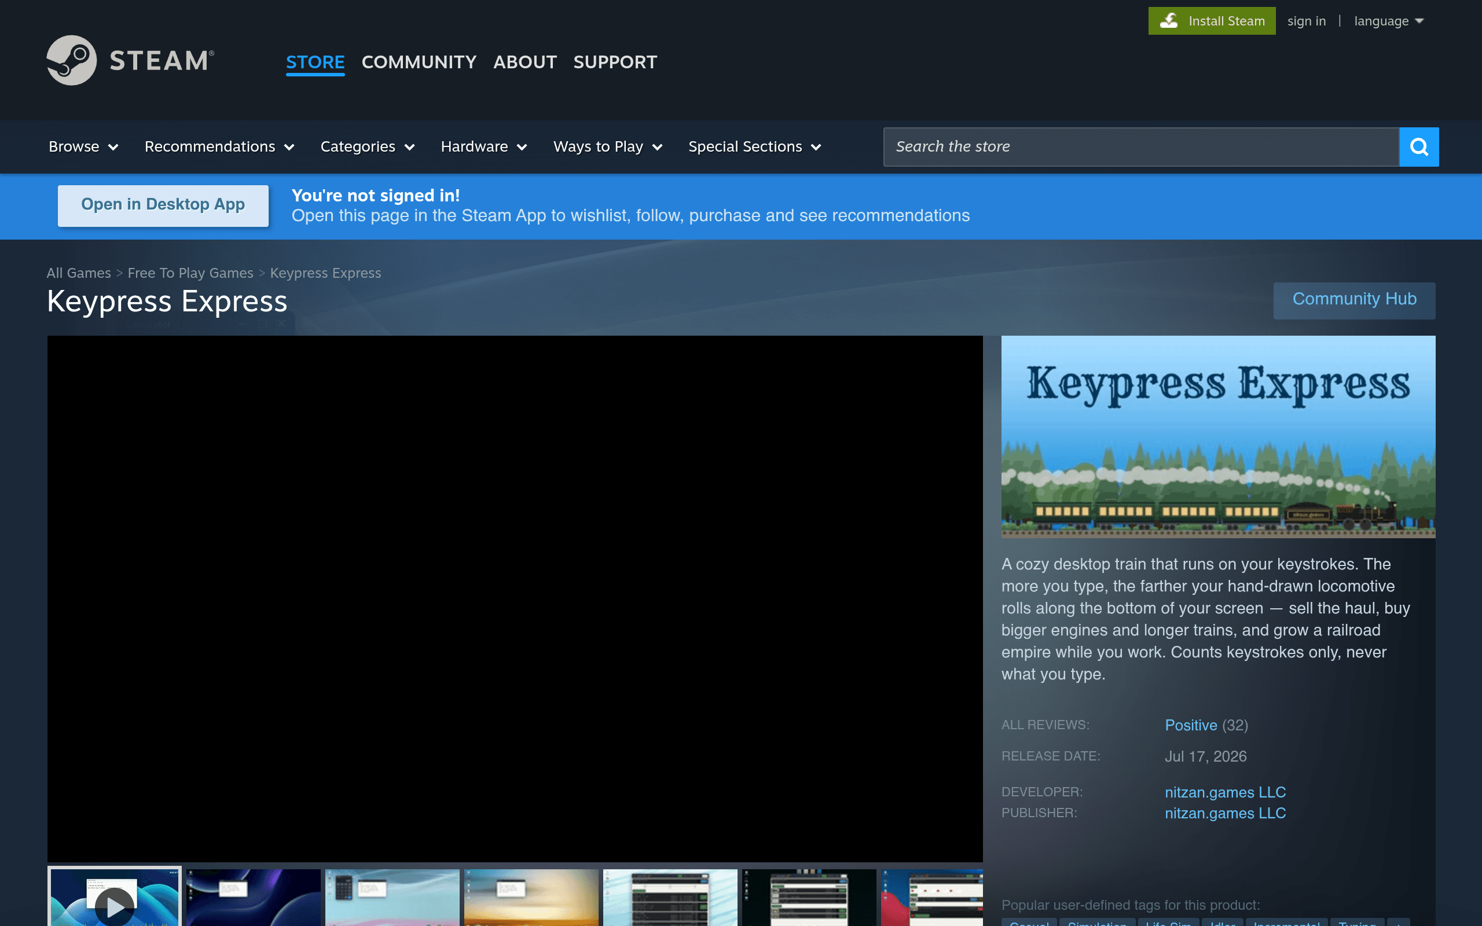Click the Keypress Express header image
This screenshot has width=1482, height=926.
(x=1217, y=436)
